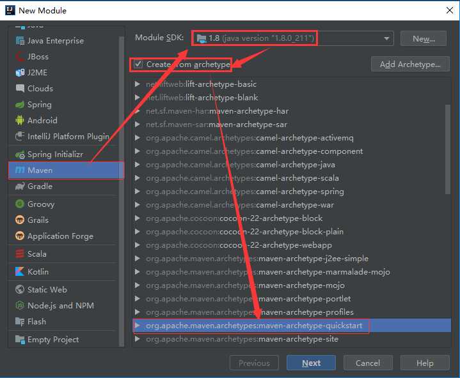The height and width of the screenshot is (378, 460).
Task: Click the Spring leaf icon
Action: 20,105
